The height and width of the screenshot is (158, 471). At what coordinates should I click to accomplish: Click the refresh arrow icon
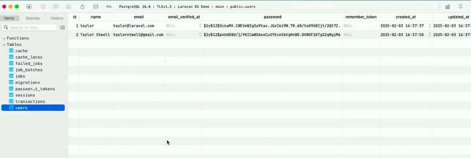point(461,6)
